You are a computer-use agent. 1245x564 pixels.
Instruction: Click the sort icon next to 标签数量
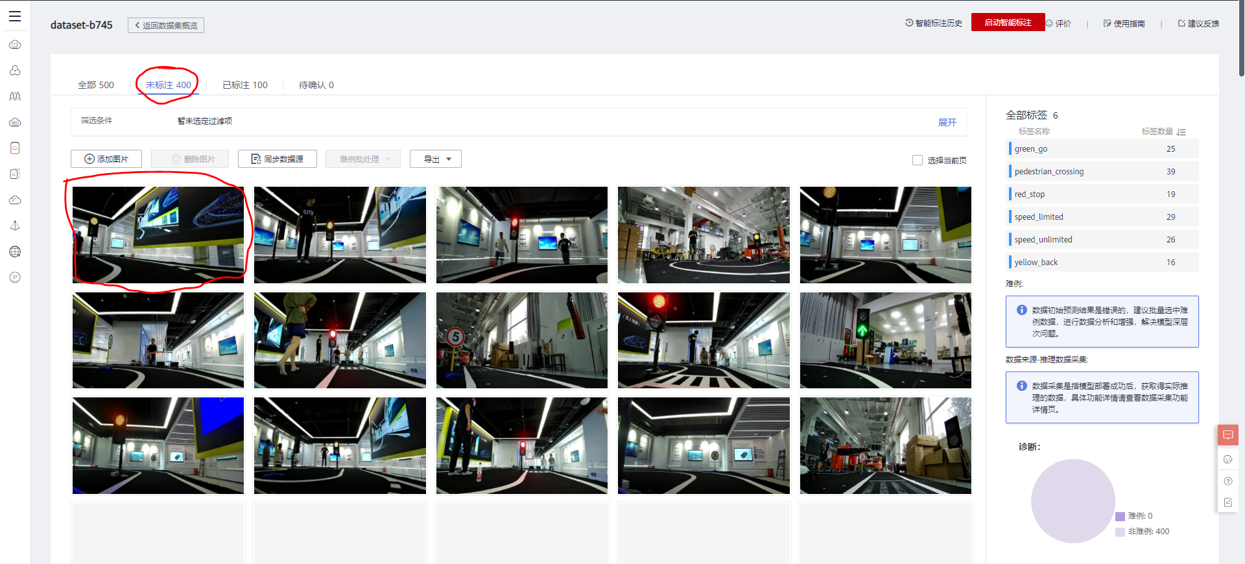[x=1181, y=132]
